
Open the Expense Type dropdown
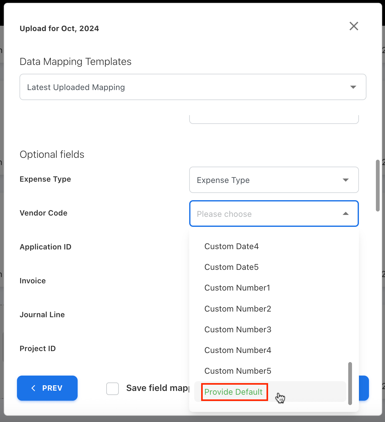tap(274, 180)
